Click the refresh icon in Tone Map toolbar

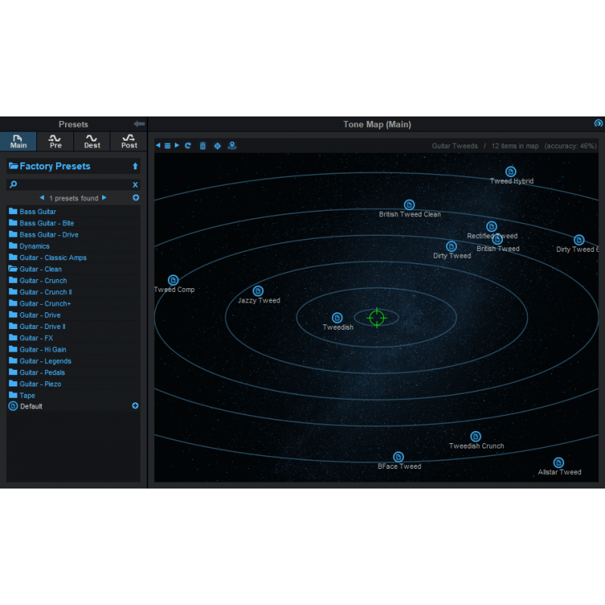click(188, 145)
